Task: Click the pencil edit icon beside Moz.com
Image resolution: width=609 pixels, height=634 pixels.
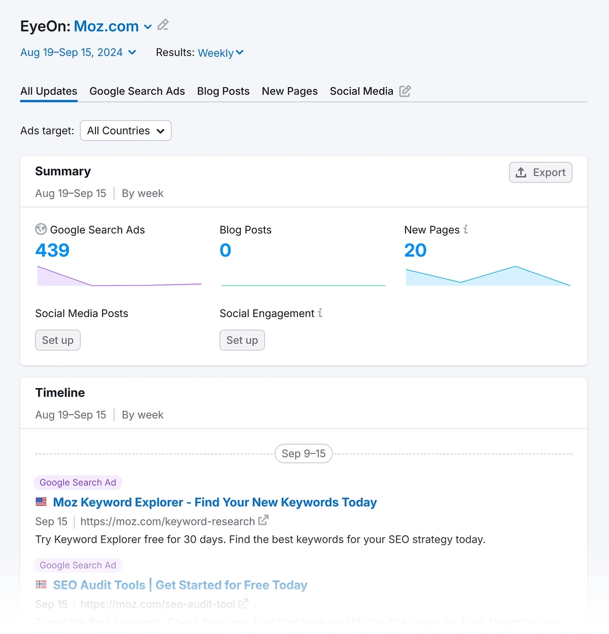Action: click(x=163, y=25)
